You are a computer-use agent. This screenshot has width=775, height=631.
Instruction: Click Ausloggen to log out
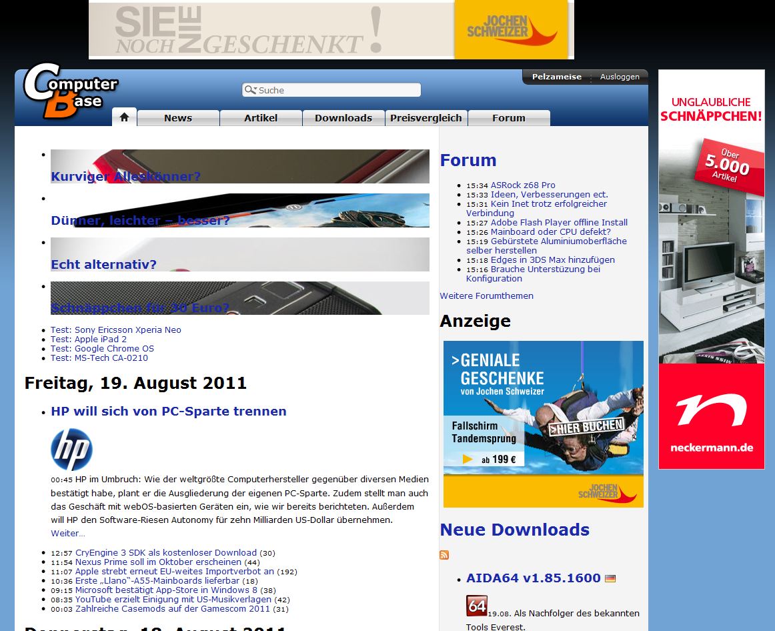[x=620, y=77]
